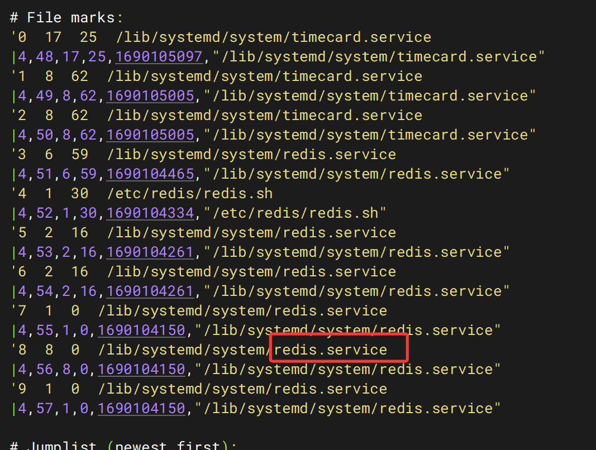Image resolution: width=596 pixels, height=450 pixels.
Task: Click the underlined timestamp 1690104334
Action: [150, 213]
